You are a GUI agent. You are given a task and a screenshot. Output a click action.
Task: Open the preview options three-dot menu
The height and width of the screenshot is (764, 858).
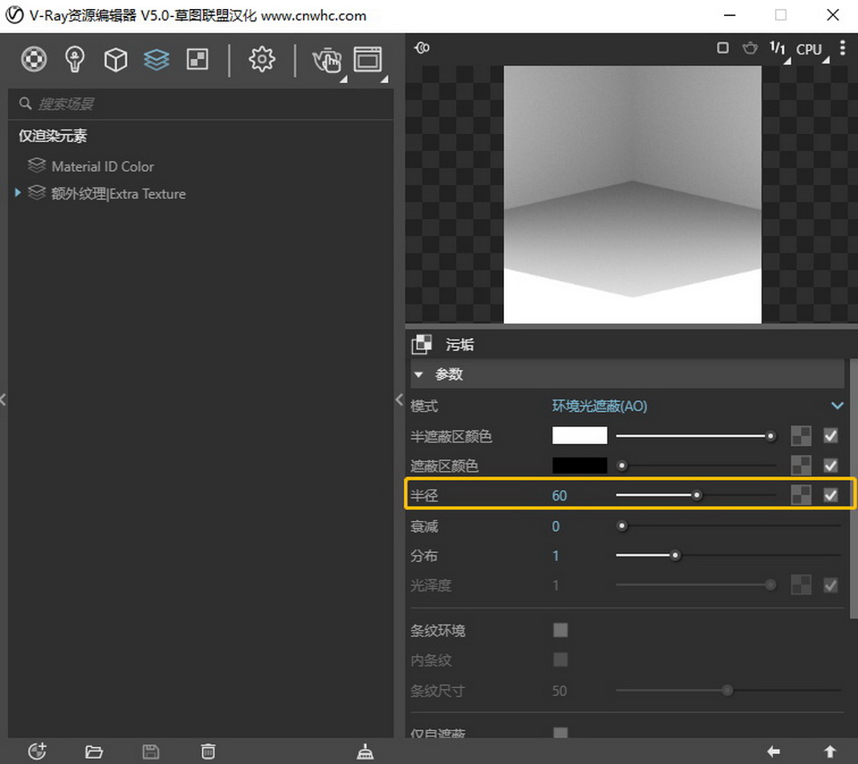842,48
